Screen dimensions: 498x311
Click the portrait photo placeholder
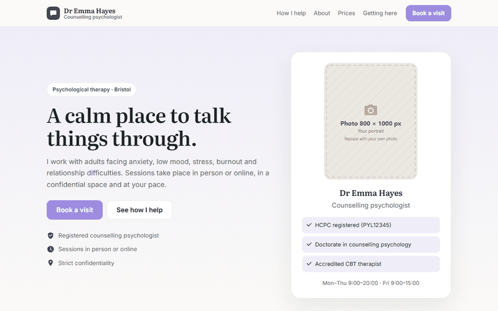(370, 121)
